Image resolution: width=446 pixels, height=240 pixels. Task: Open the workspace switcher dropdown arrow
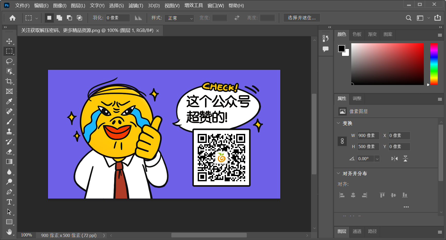[x=429, y=18]
